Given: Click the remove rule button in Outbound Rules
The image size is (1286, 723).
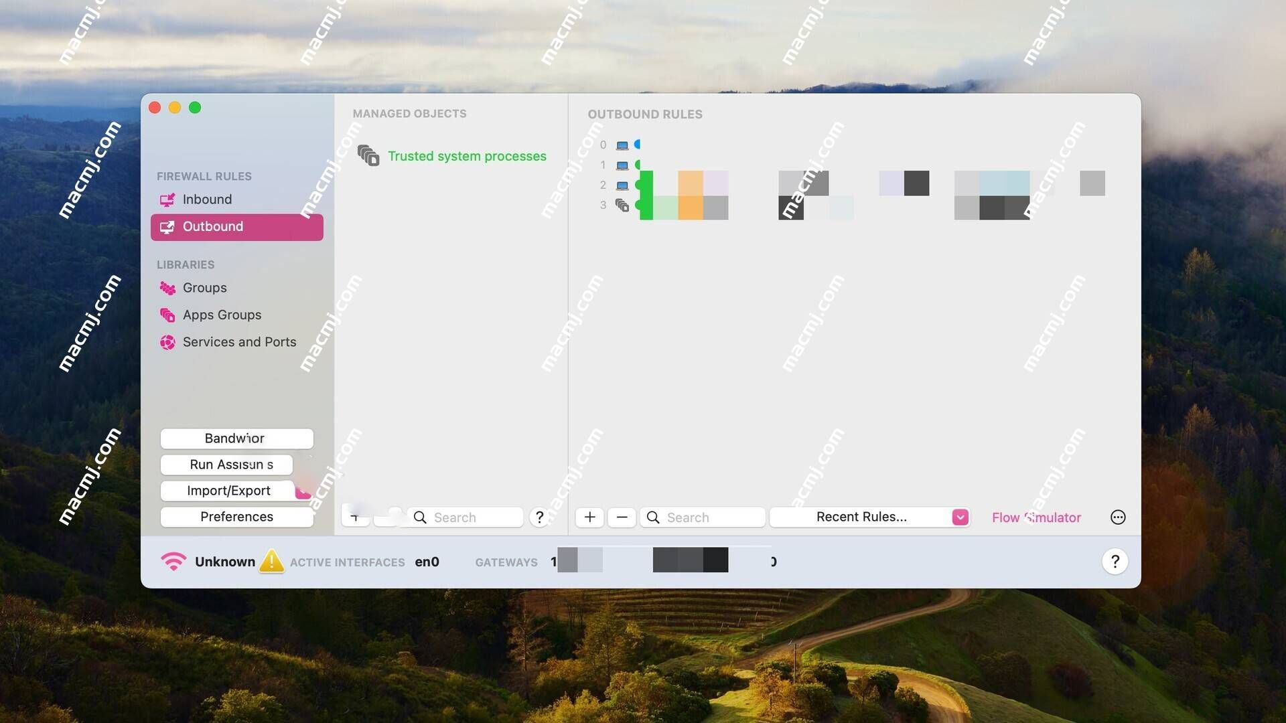Looking at the screenshot, I should coord(621,516).
